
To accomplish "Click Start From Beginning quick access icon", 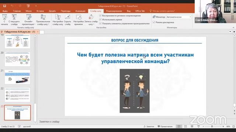I will coord(28,6).
